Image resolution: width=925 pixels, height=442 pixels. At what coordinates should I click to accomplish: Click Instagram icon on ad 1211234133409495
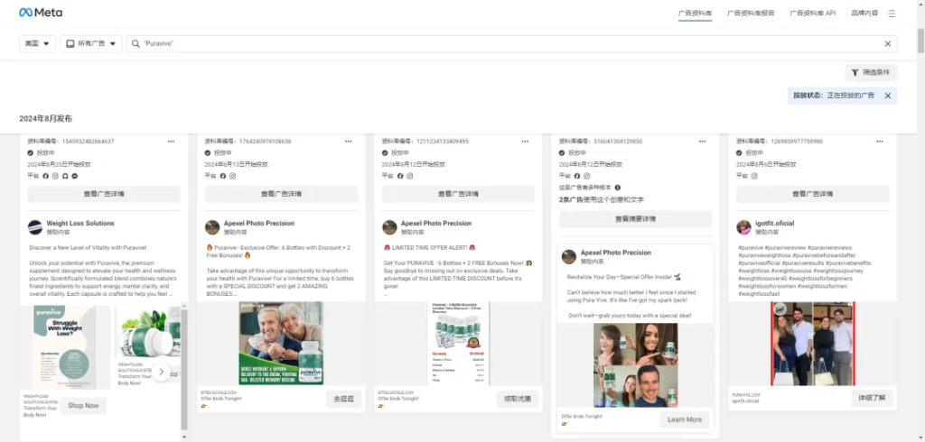click(x=409, y=176)
